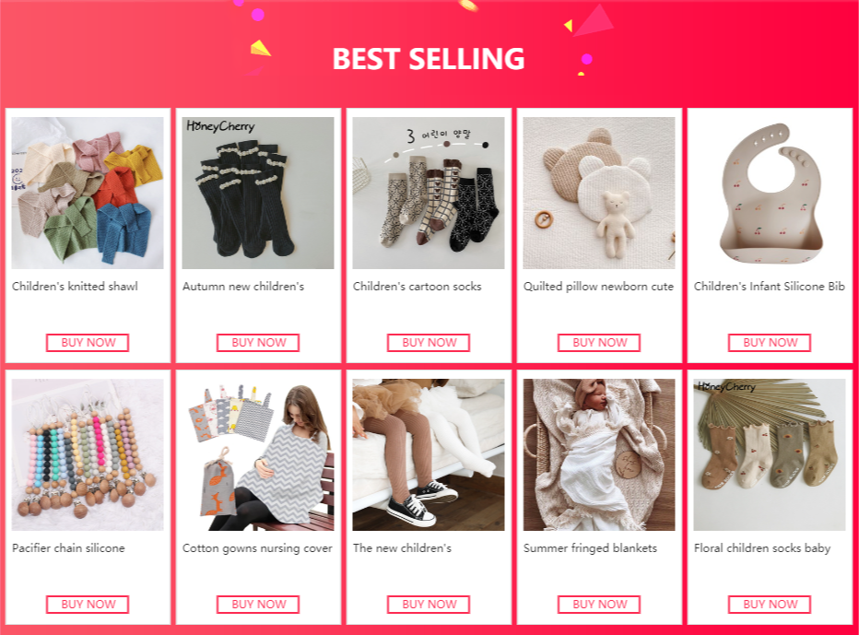Click BUY NOW under Pacifier chain silicone

[x=88, y=605]
